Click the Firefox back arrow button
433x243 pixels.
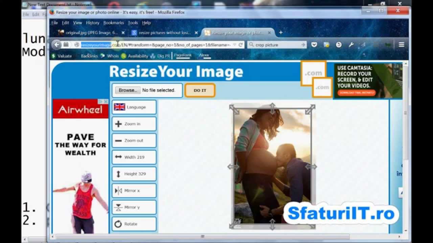[x=57, y=45]
